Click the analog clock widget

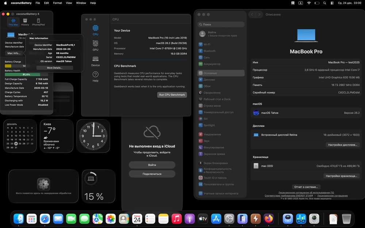click(93, 136)
